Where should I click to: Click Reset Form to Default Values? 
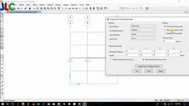click(x=149, y=66)
